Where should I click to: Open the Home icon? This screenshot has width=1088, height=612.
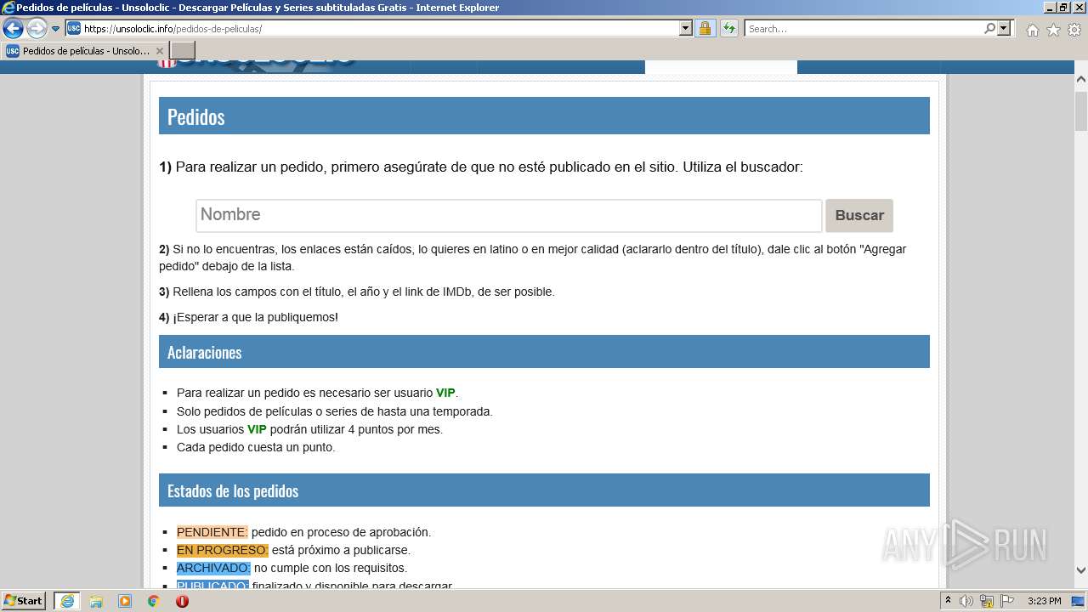pos(1032,30)
